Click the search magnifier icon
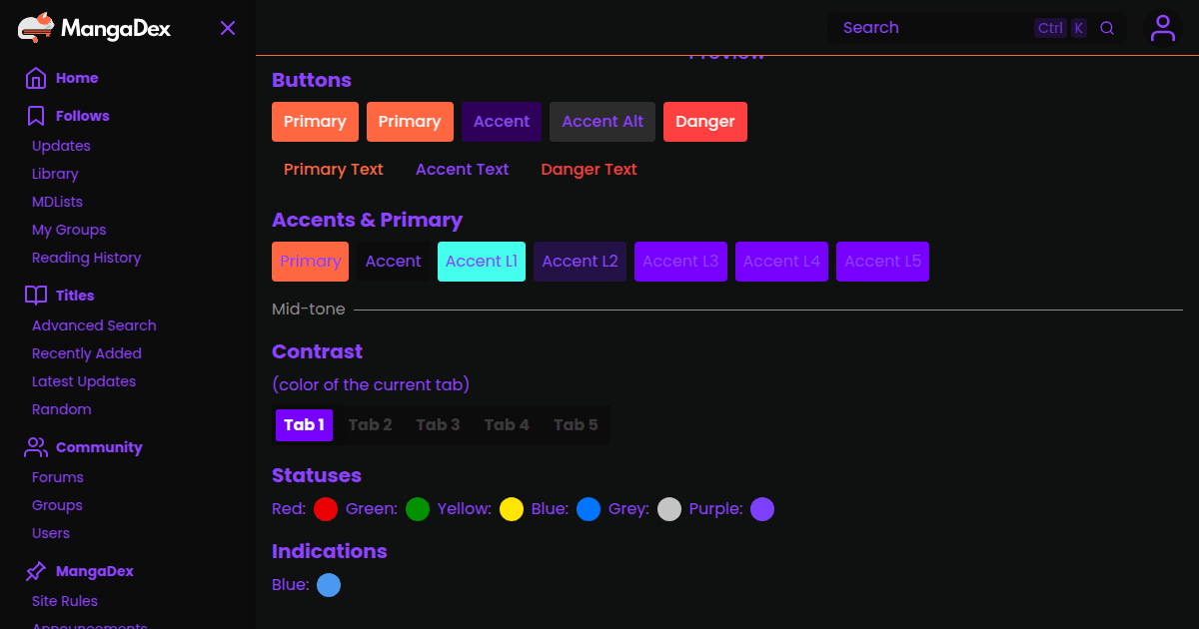1199x629 pixels. point(1107,28)
